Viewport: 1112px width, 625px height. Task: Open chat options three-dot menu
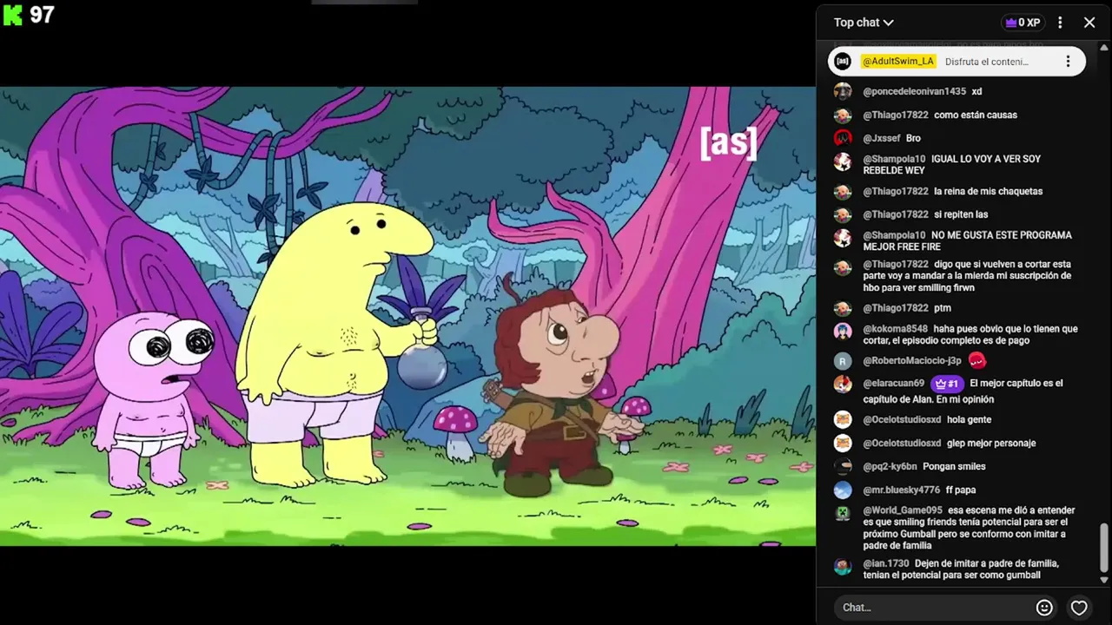pos(1060,23)
